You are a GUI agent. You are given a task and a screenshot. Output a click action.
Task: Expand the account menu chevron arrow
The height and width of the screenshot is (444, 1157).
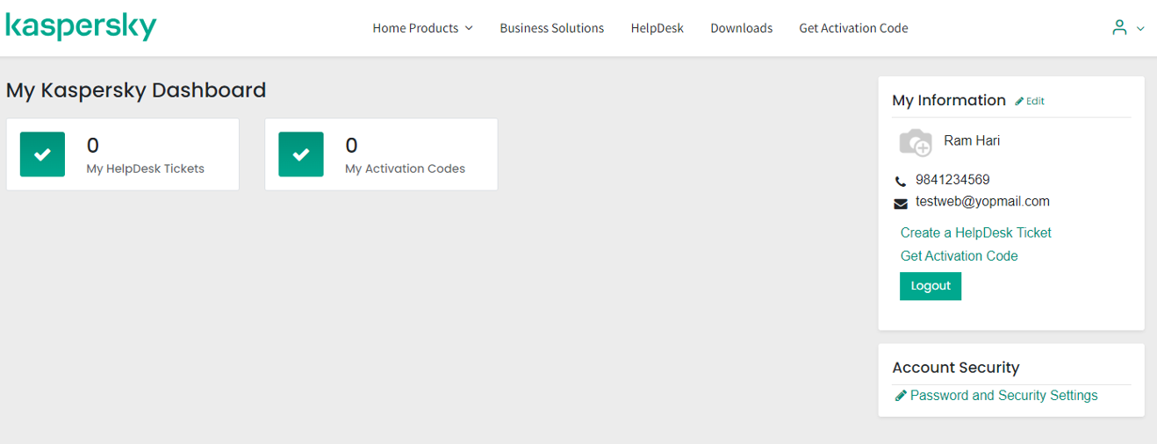click(1140, 29)
